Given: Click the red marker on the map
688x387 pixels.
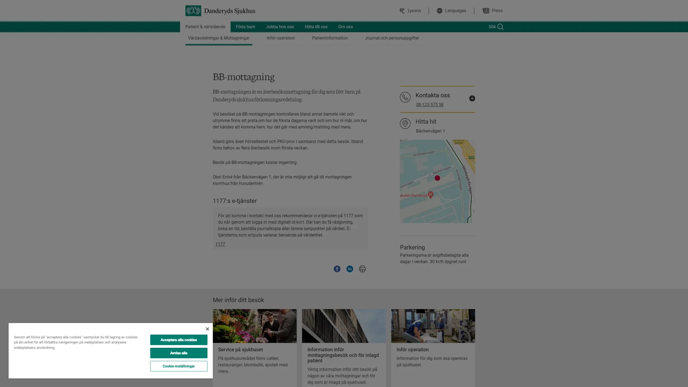Looking at the screenshot, I should pos(437,178).
